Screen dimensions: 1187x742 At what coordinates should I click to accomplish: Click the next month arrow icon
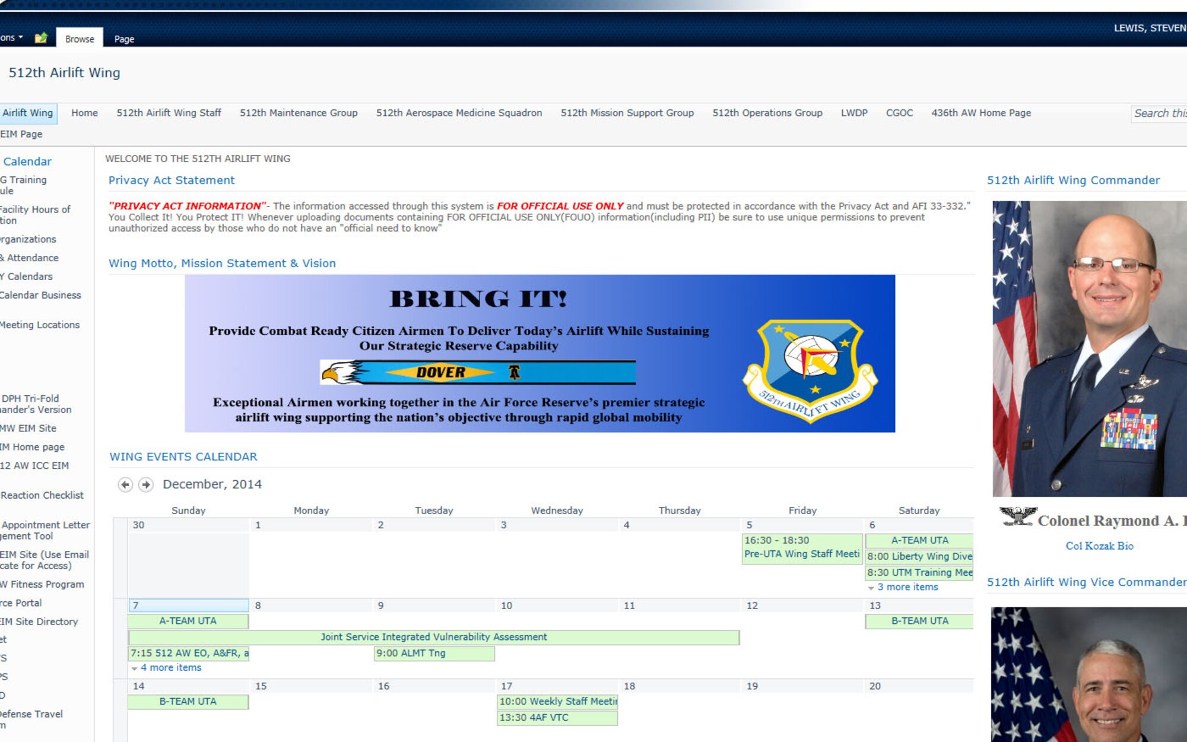click(145, 484)
